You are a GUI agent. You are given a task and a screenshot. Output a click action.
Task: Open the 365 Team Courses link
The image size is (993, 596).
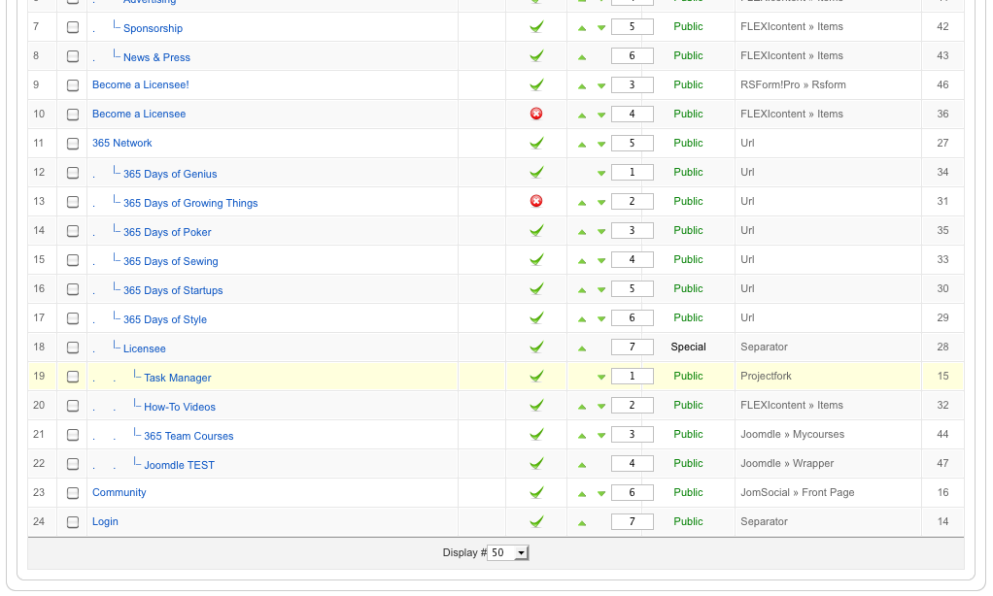tap(188, 436)
